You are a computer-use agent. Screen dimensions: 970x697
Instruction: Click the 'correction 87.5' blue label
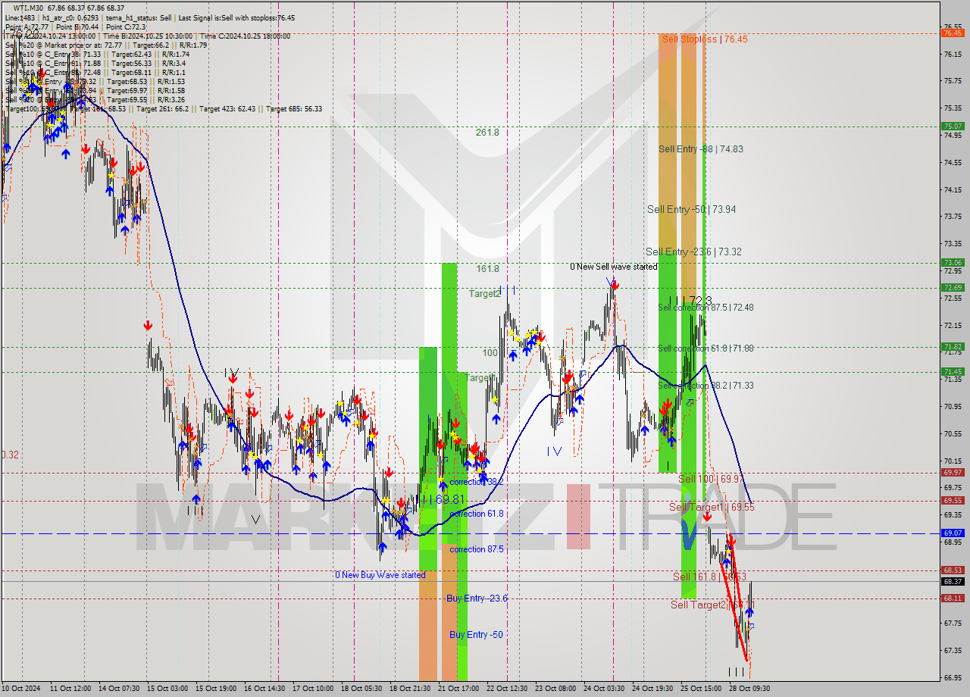pyautogui.click(x=477, y=549)
